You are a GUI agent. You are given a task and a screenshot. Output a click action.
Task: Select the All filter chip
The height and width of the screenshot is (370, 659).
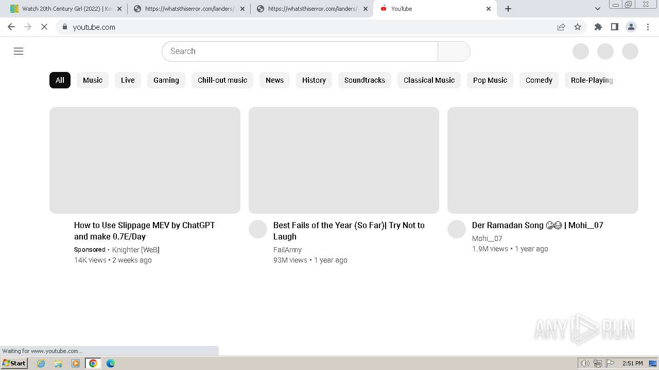coord(60,80)
